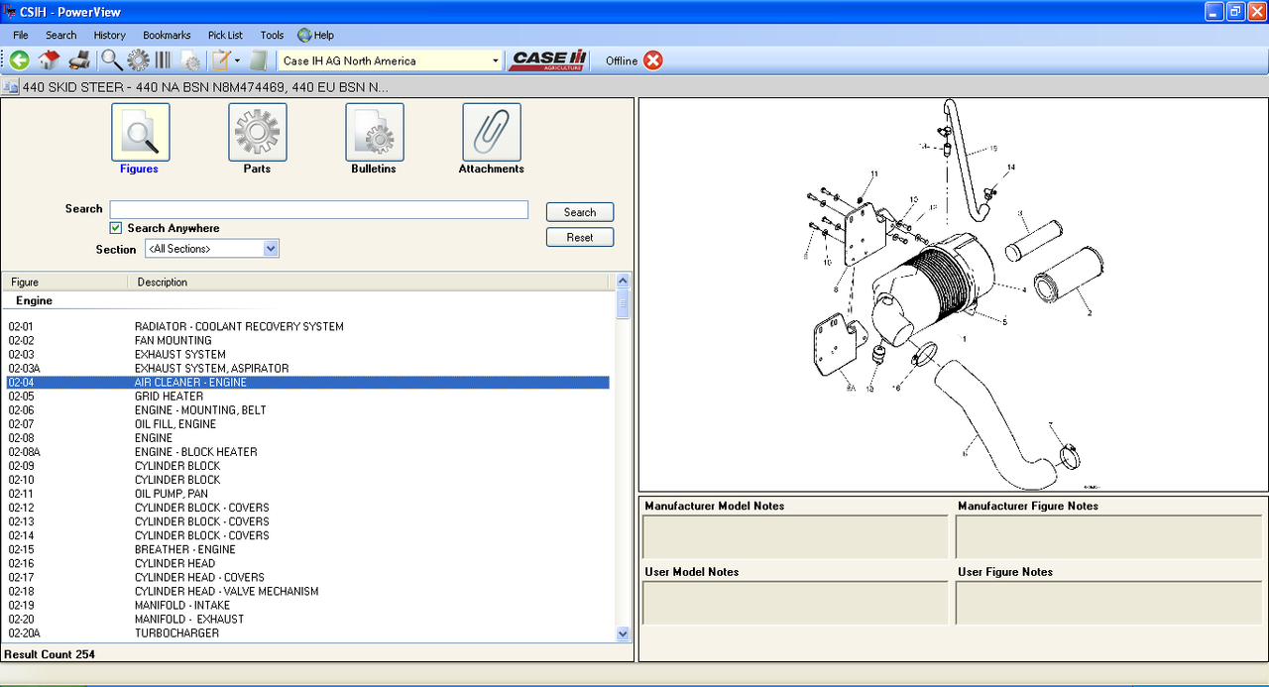Screen dimensions: 1269x687
Task: Click the figure list scroll down arrow
Action: click(623, 633)
